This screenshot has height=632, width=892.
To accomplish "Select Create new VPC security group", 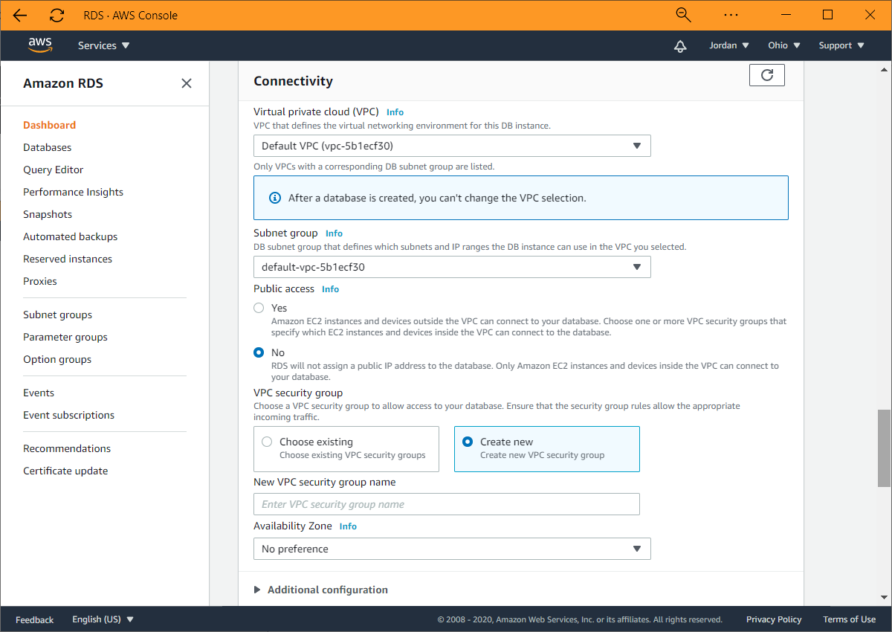I will pyautogui.click(x=547, y=449).
